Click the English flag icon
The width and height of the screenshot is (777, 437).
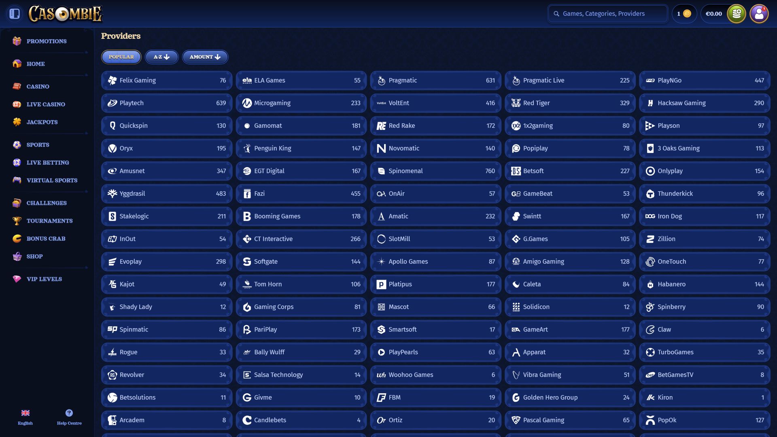(25, 413)
